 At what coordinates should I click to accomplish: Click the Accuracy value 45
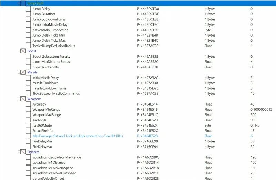[x=253, y=104]
